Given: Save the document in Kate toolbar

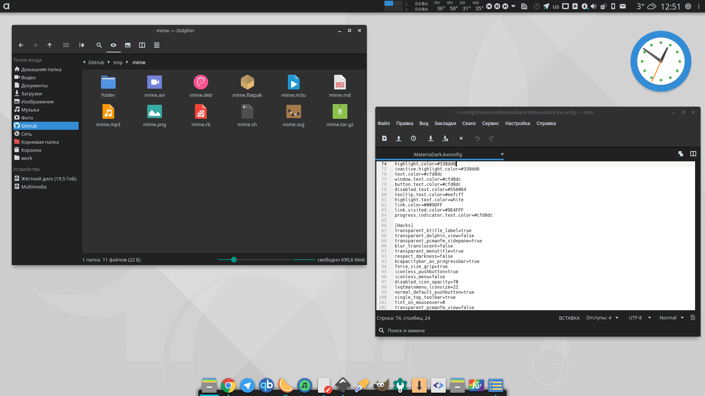Looking at the screenshot, I should click(431, 138).
